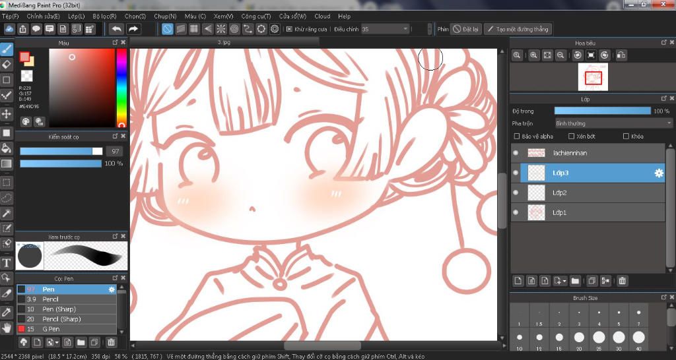Screen dimensions: 676x360
Task: Select the Lớp2 layer row
Action: [x=588, y=193]
